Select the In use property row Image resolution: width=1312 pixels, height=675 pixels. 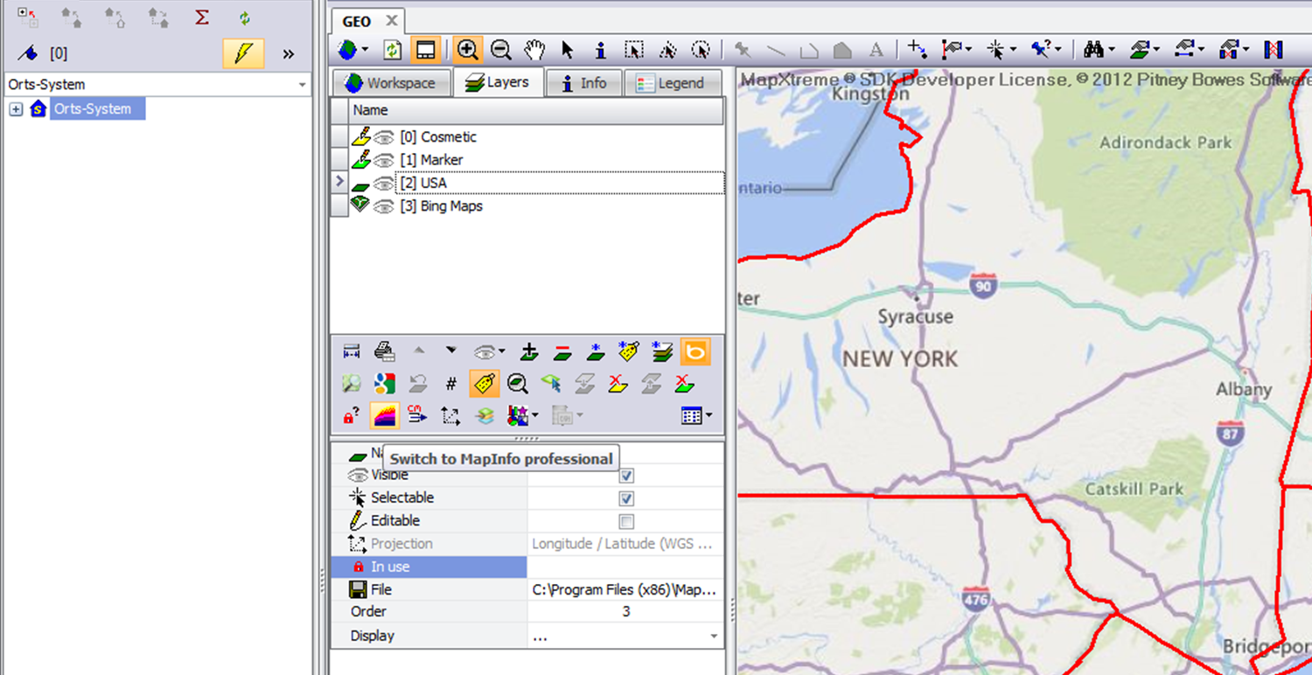tap(527, 567)
